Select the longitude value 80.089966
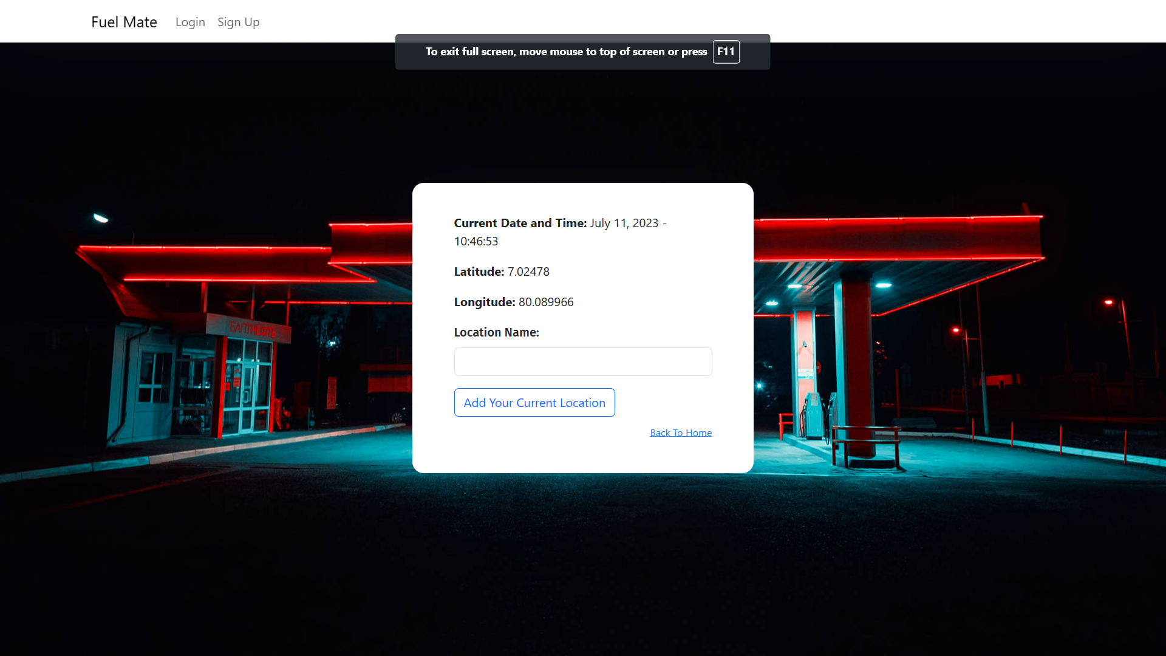Image resolution: width=1166 pixels, height=656 pixels. pos(545,302)
